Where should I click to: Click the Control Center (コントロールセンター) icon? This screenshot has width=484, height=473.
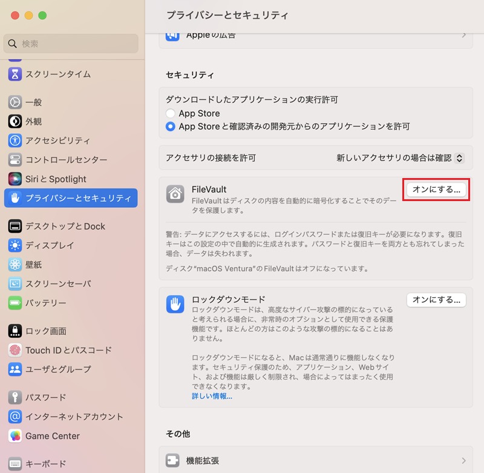tap(15, 160)
